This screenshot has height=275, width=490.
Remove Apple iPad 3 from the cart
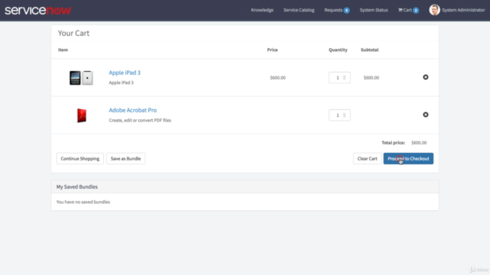pyautogui.click(x=426, y=77)
